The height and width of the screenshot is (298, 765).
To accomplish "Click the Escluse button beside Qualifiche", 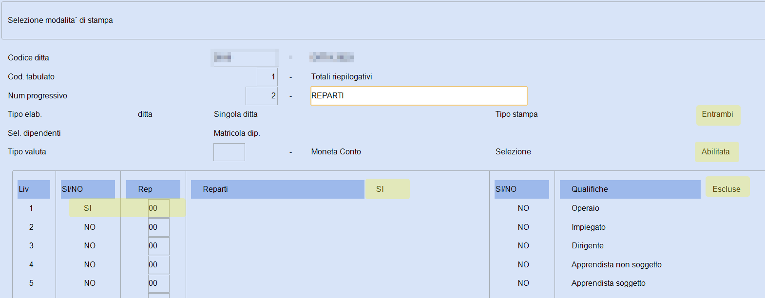I will [x=727, y=187].
